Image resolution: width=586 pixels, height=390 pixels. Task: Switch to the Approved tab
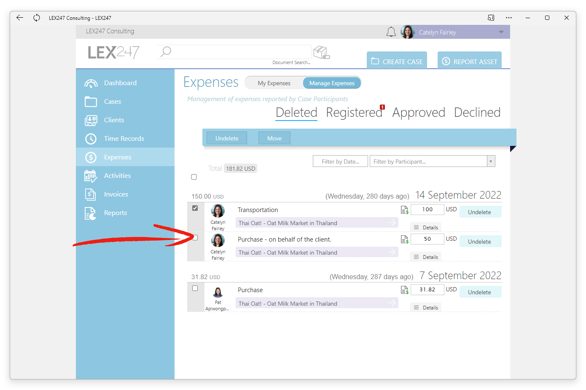[419, 113]
